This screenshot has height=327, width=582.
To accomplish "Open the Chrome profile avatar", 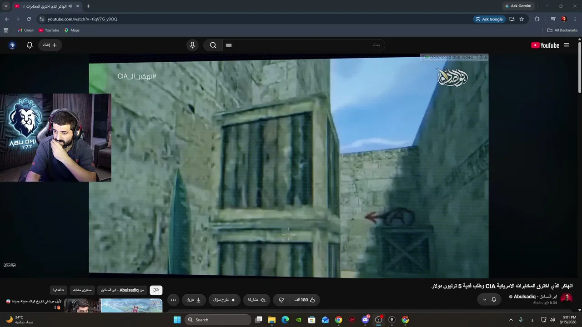I will (564, 19).
